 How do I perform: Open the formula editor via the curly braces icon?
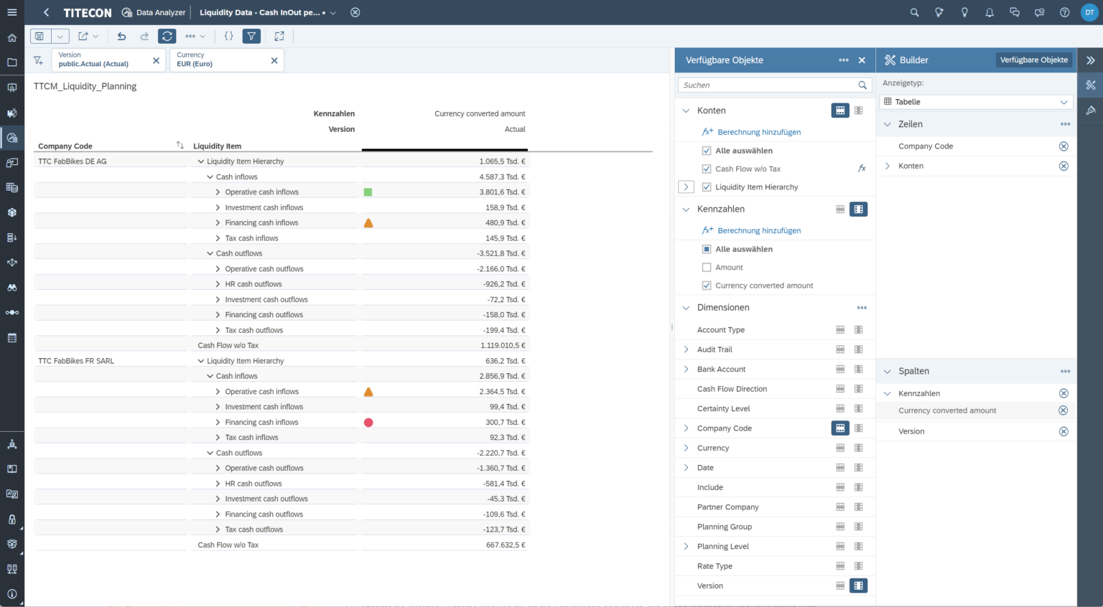(230, 35)
